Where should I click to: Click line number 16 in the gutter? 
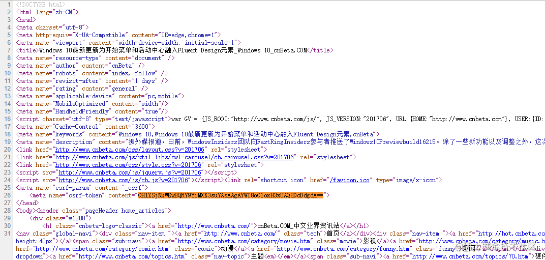tap(7, 120)
